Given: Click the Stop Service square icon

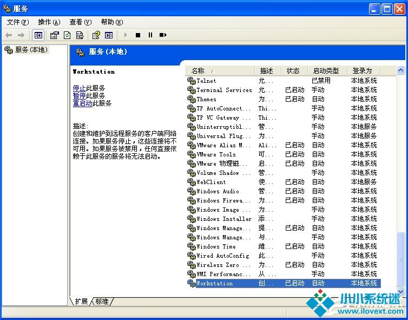Looking at the screenshot, I should tap(138, 35).
